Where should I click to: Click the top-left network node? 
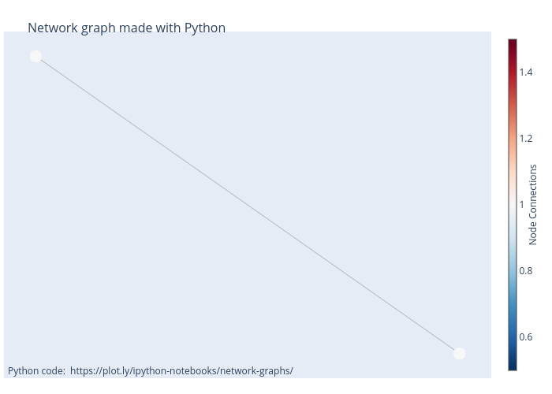pos(35,56)
